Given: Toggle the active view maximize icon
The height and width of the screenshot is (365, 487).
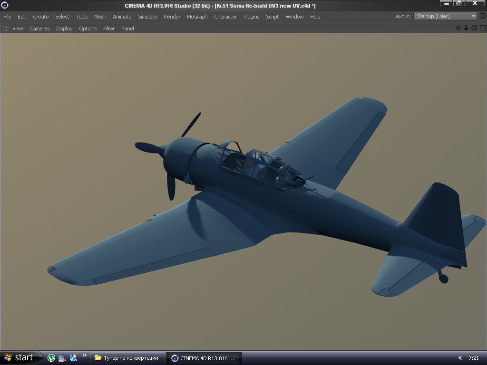Looking at the screenshot, I should (x=482, y=28).
